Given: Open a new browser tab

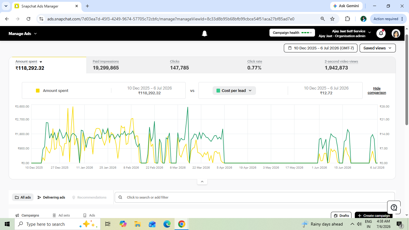Looking at the screenshot, I should 87,6.
